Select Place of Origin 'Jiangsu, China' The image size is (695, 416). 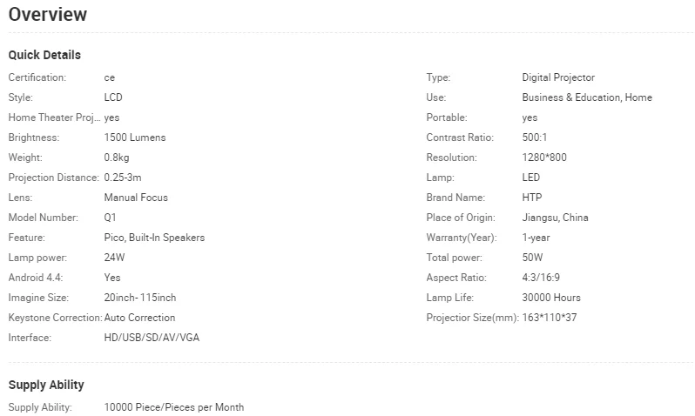point(555,218)
